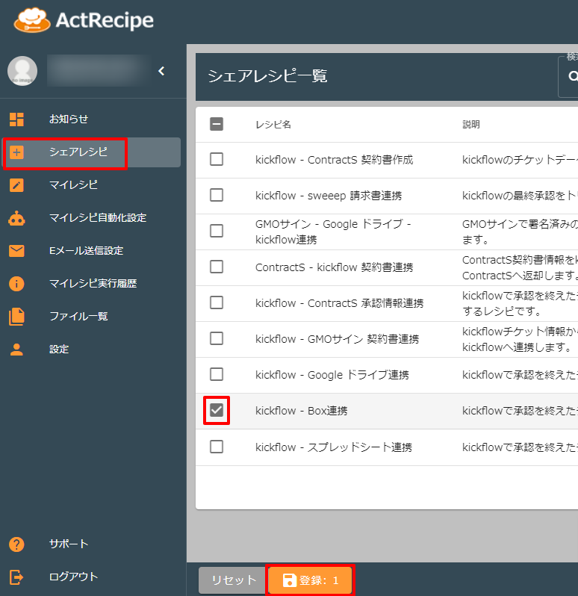
Task: Click ContractS - kickflow 契約書連携 recipe name
Action: pyautogui.click(x=334, y=267)
